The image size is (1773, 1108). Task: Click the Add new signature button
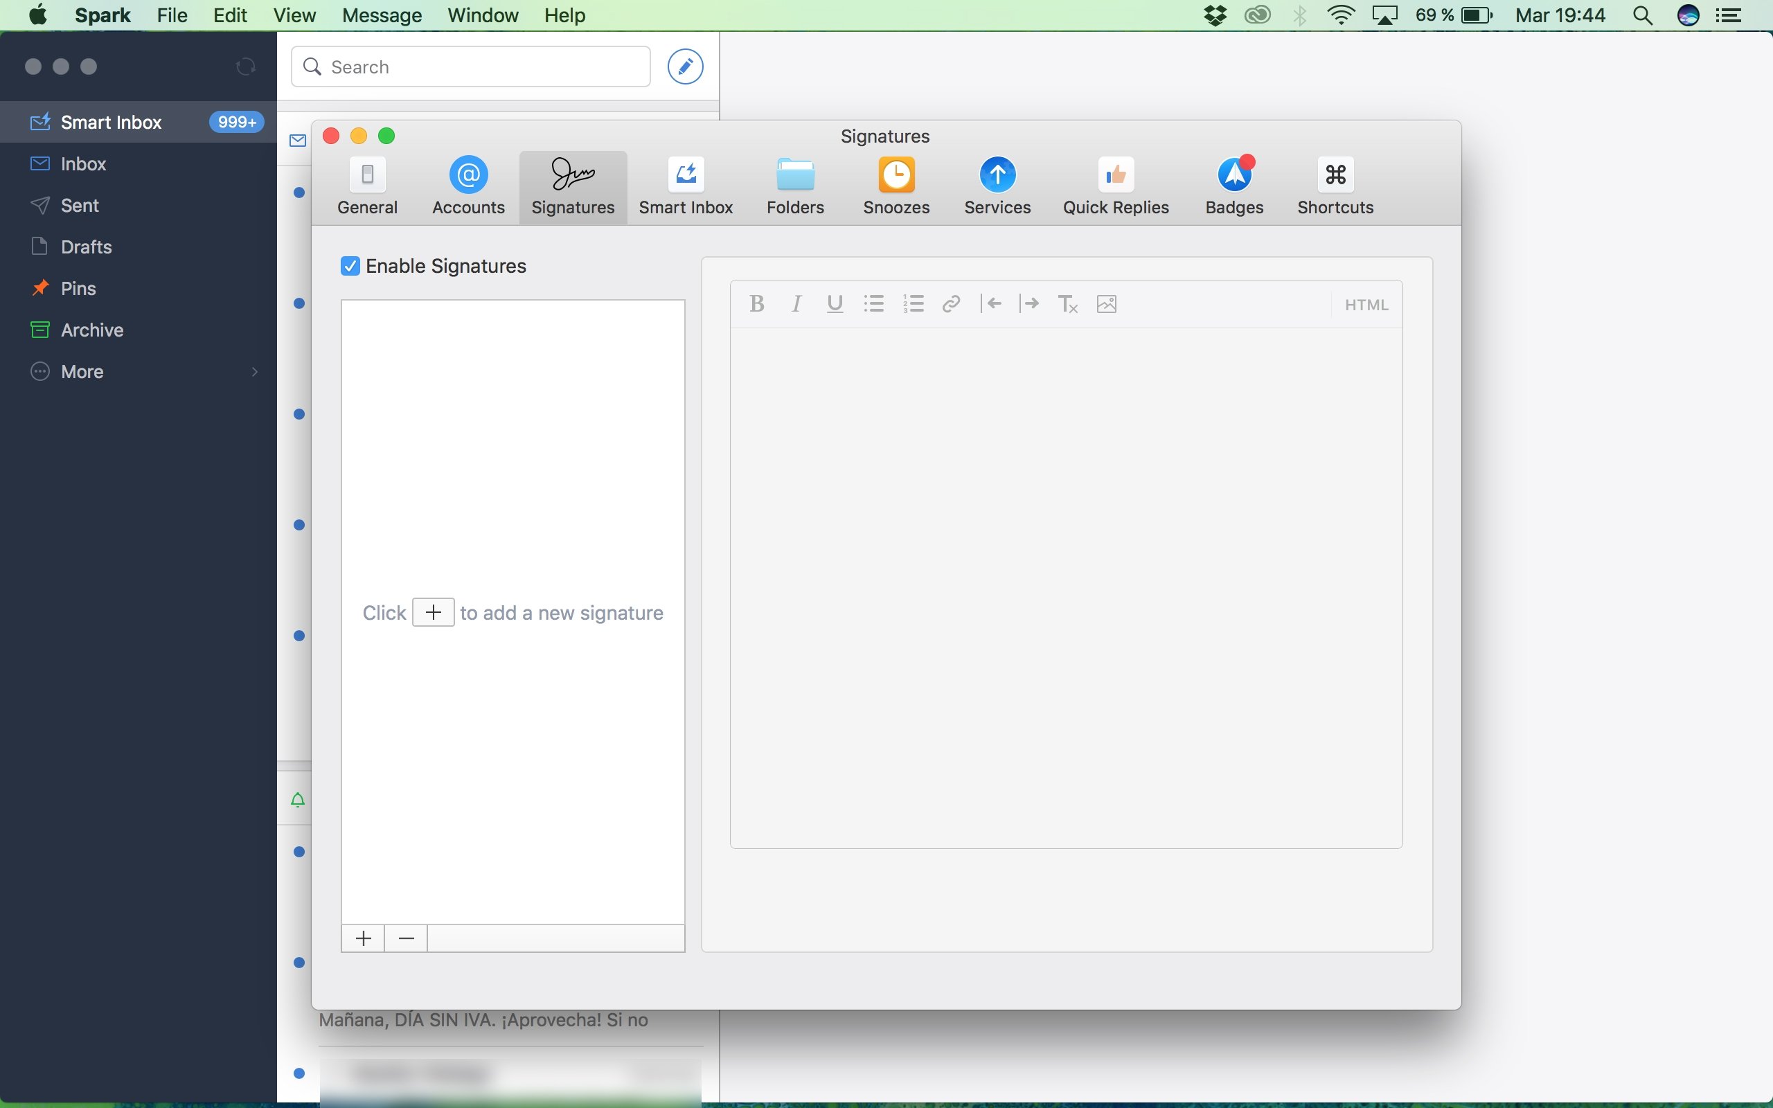tap(362, 938)
